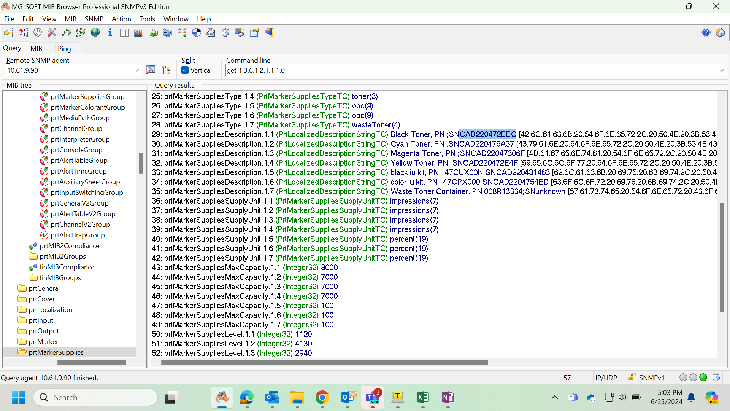Click the Query results horizontal scrollbar

[324, 363]
